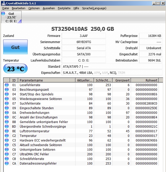
Task: Click status icon for UltraDMA CRC Fehler
Action: click(7, 154)
